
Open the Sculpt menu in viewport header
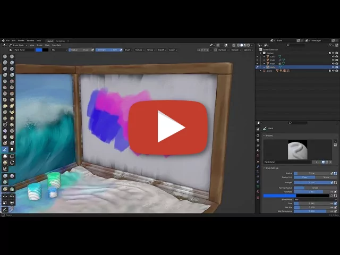coord(39,45)
